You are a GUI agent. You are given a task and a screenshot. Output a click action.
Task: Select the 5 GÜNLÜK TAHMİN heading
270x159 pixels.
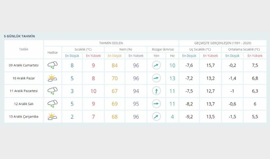(19, 36)
